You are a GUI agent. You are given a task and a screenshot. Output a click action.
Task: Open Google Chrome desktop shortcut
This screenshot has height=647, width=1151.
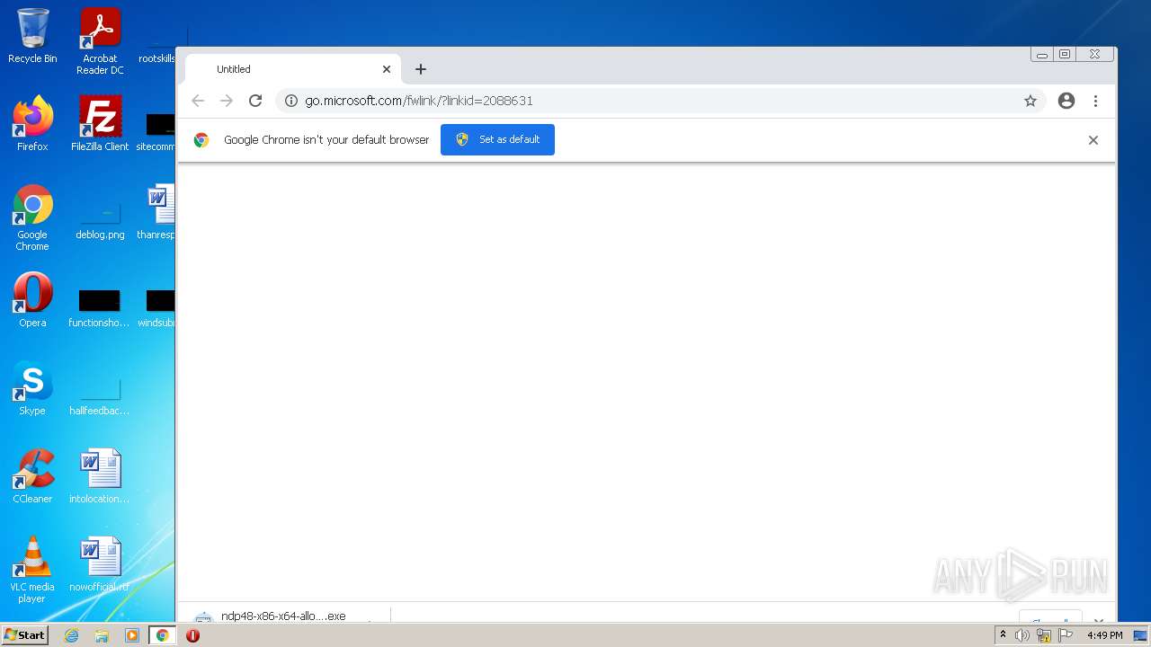(32, 217)
